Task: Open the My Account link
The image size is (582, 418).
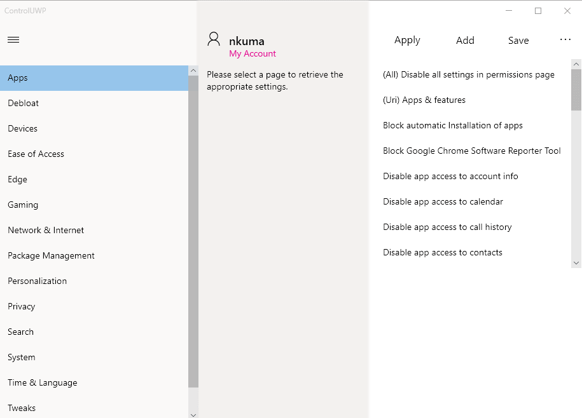Action: point(253,54)
